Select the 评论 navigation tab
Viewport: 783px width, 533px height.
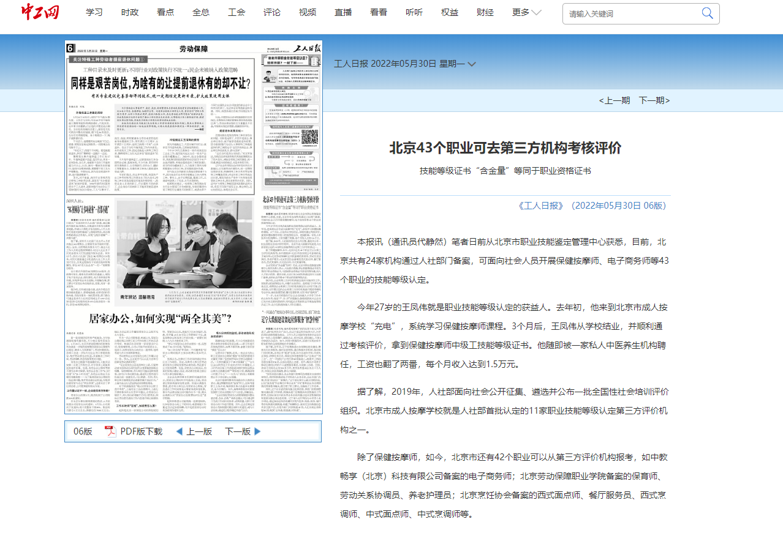point(272,12)
